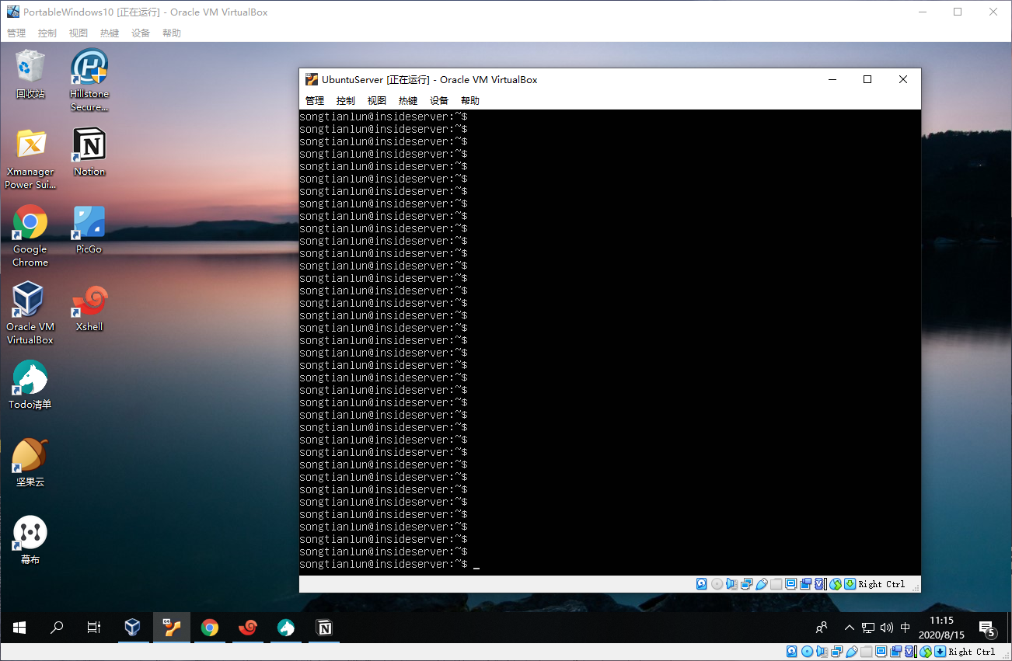
Task: Open 控制 menu in PortableWindows10 window
Action: [47, 33]
